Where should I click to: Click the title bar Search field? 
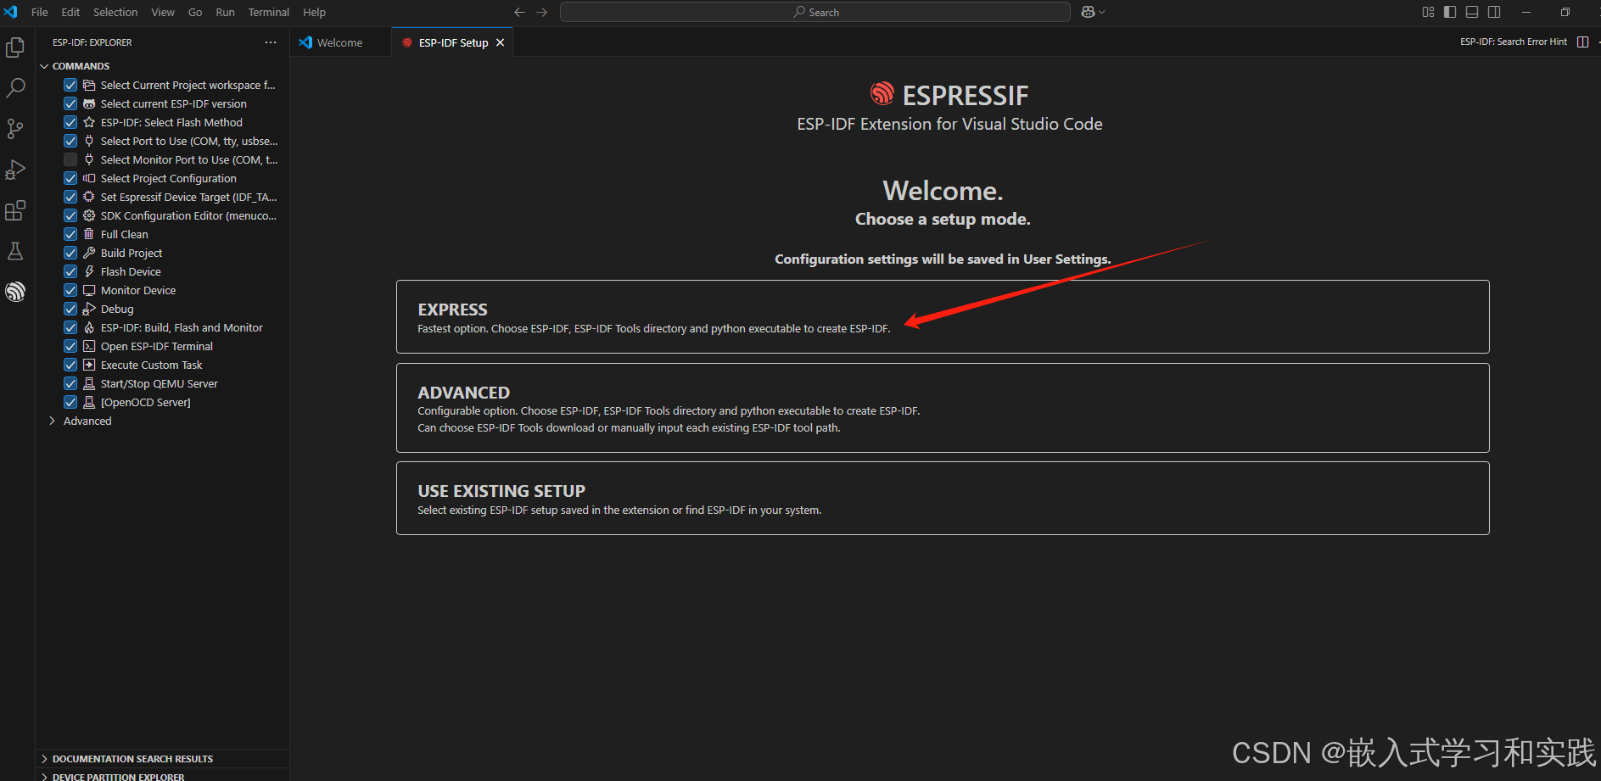tap(815, 12)
